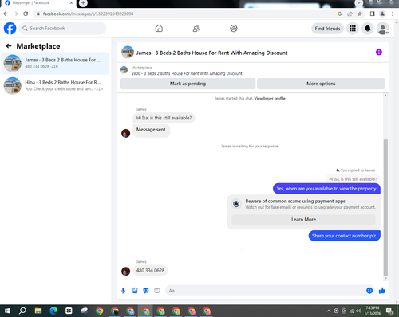399x317 pixels.
Task: Click the 'Hi Isa, is this still available?' message from James
Action: pos(164,118)
